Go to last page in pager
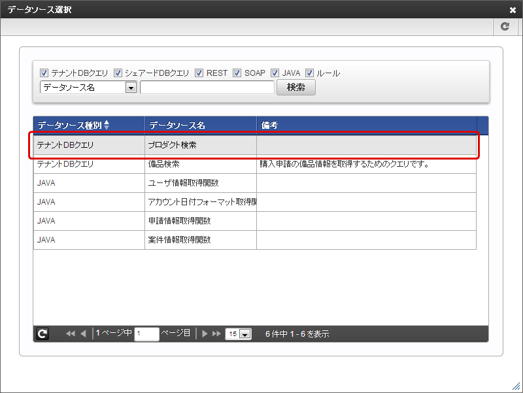Screen dimensions: 523x393 coord(216,333)
